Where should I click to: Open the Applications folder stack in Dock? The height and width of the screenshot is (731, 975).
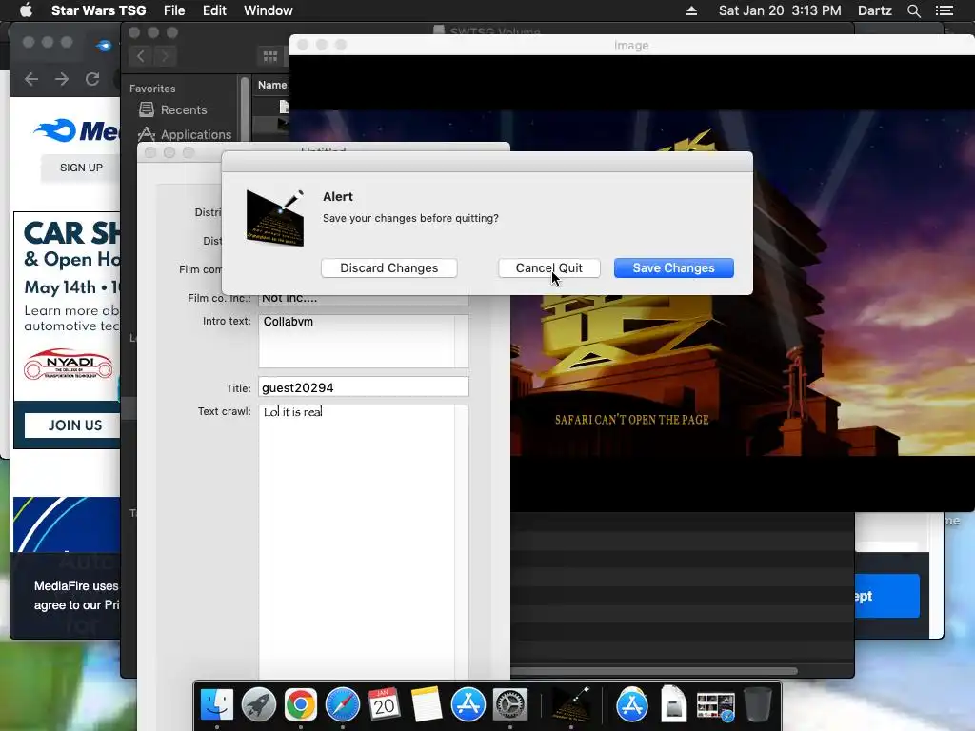(x=632, y=705)
